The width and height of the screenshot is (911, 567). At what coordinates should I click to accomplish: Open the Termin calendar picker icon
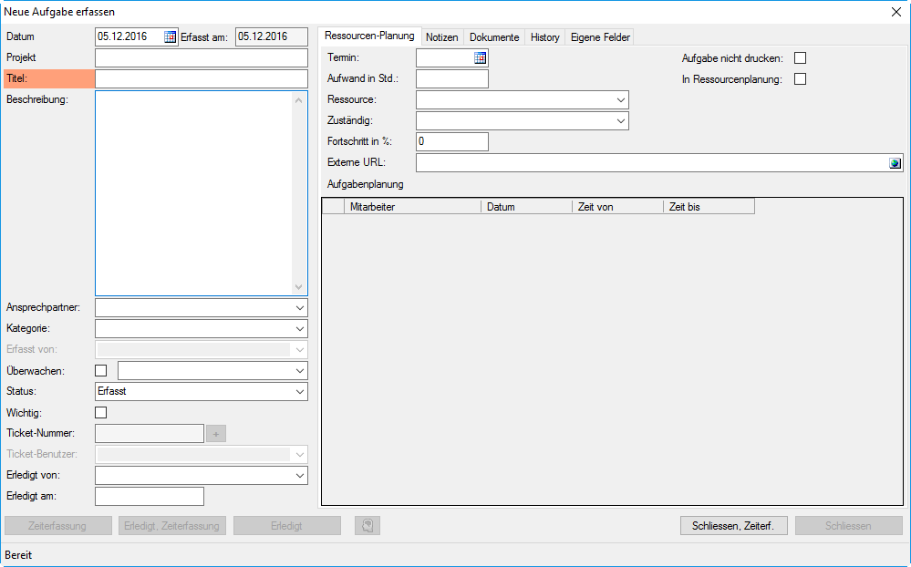(x=480, y=58)
